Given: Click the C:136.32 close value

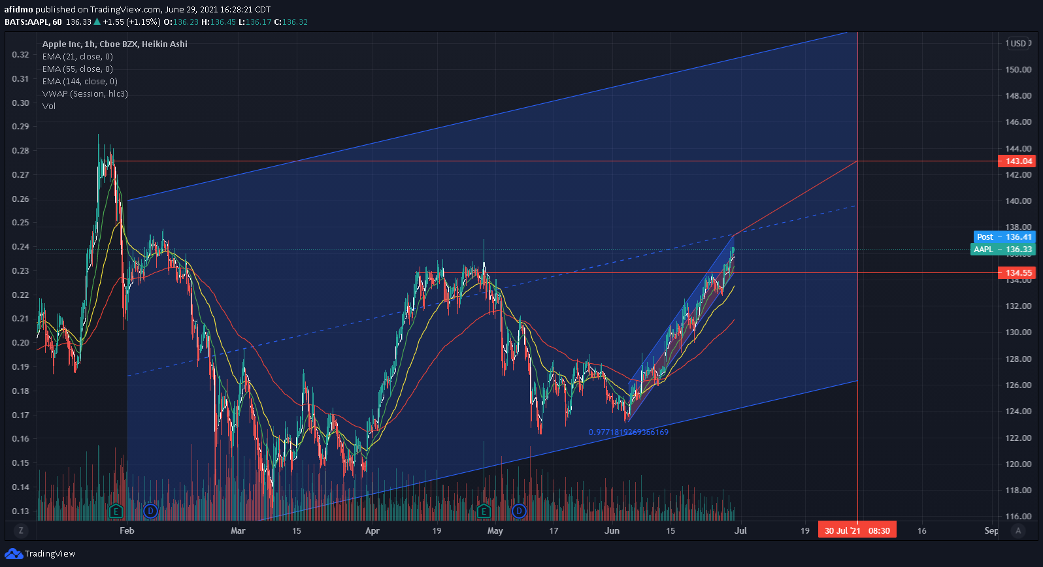Looking at the screenshot, I should [291, 22].
